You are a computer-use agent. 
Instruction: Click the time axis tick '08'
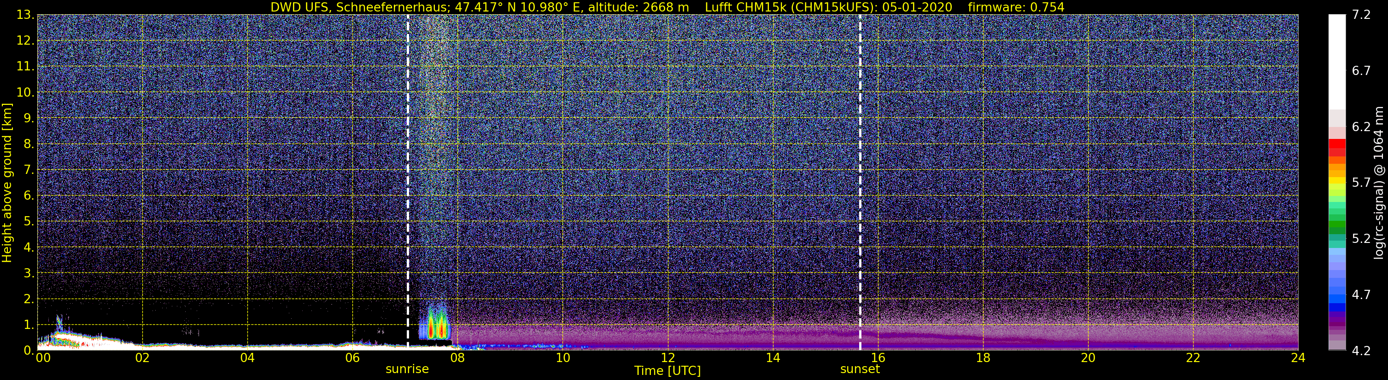457,358
